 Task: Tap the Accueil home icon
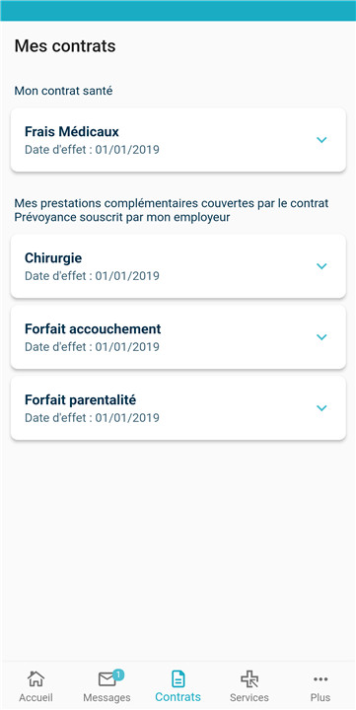click(36, 678)
